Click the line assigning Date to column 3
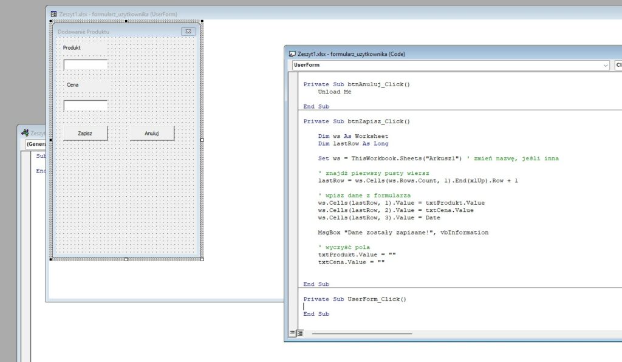The image size is (622, 362). (x=379, y=217)
